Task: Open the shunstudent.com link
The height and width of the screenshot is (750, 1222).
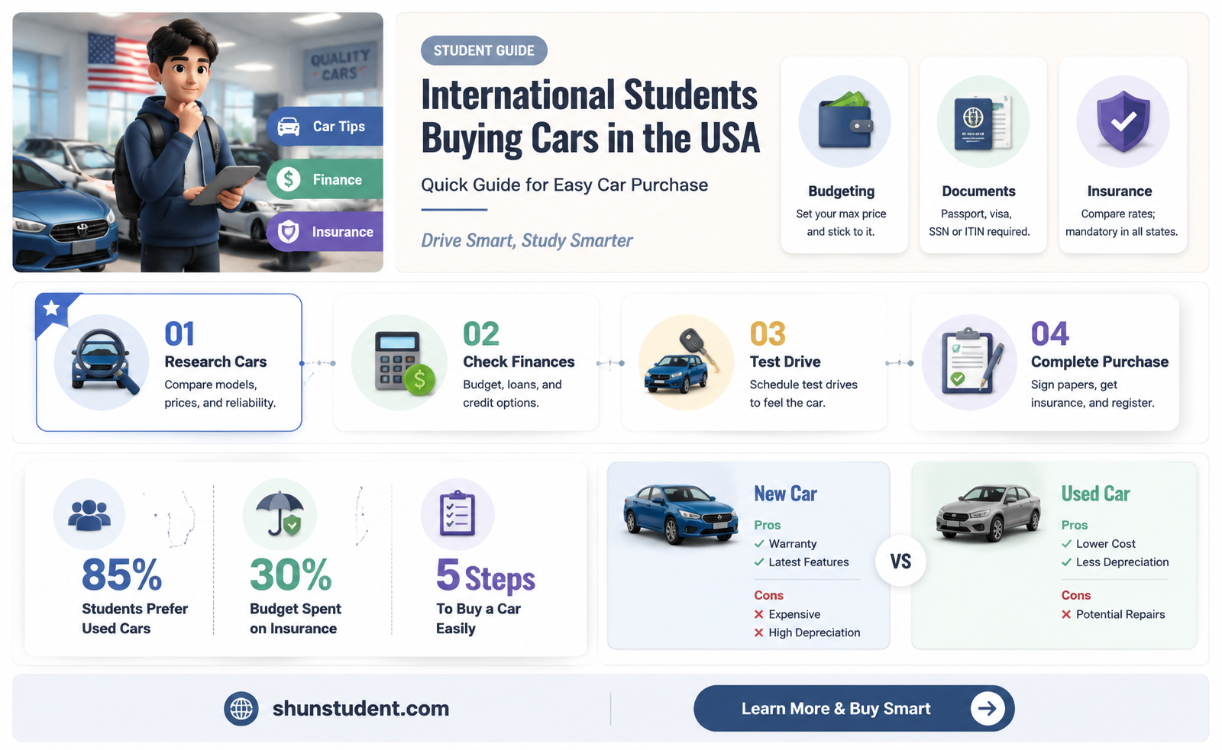Action: coord(360,709)
